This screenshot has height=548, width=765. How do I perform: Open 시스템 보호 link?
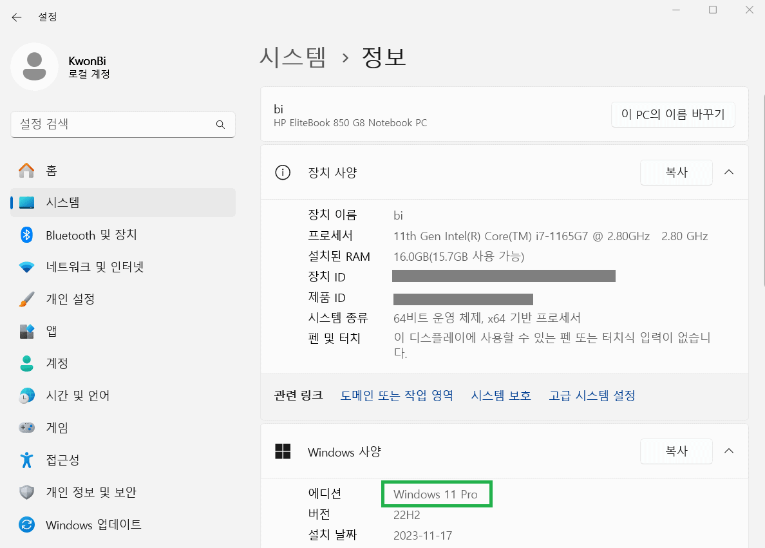(501, 395)
